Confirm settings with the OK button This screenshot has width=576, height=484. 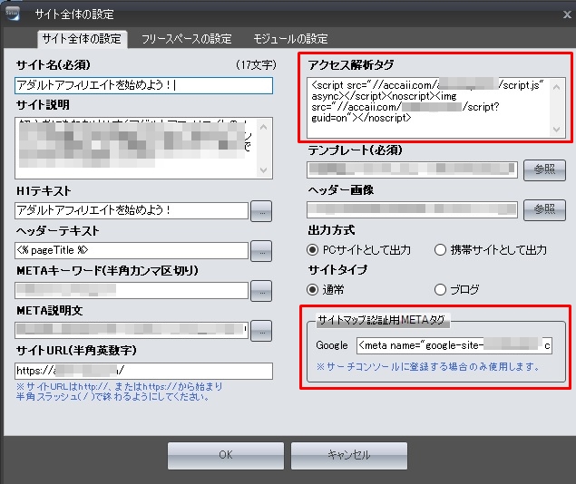(226, 455)
